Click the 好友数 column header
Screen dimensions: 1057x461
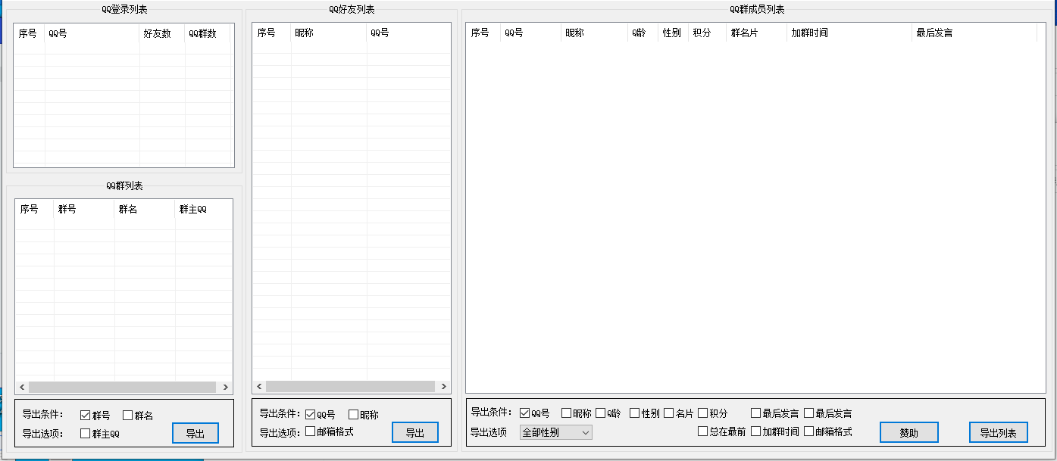pyautogui.click(x=162, y=33)
